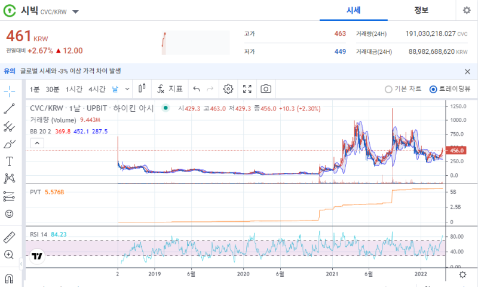Open the 지표 indicators menu
478x287 pixels.
pos(170,88)
